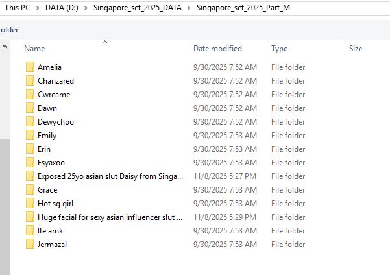Click the Charizared folder name

tap(56, 81)
